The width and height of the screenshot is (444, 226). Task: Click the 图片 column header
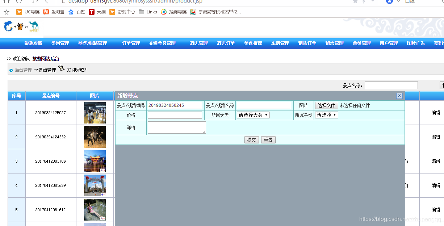(x=95, y=96)
